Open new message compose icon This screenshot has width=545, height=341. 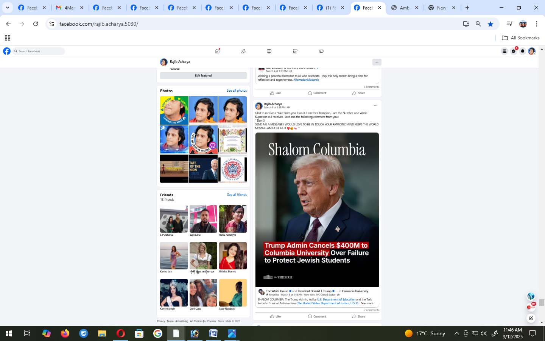531,318
